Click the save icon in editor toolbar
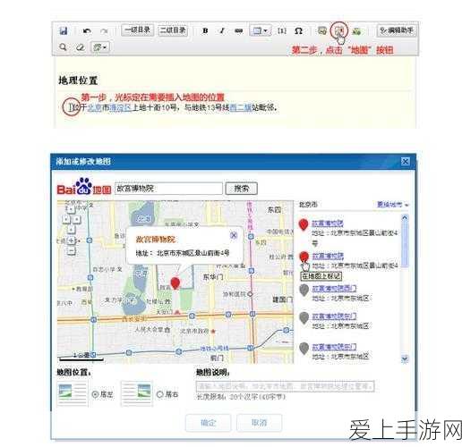Image resolution: width=462 pixels, height=447 pixels. click(64, 30)
